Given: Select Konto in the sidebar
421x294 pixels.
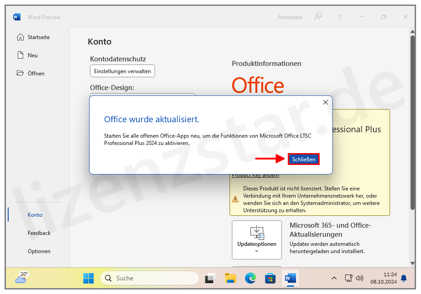Looking at the screenshot, I should pyautogui.click(x=35, y=215).
